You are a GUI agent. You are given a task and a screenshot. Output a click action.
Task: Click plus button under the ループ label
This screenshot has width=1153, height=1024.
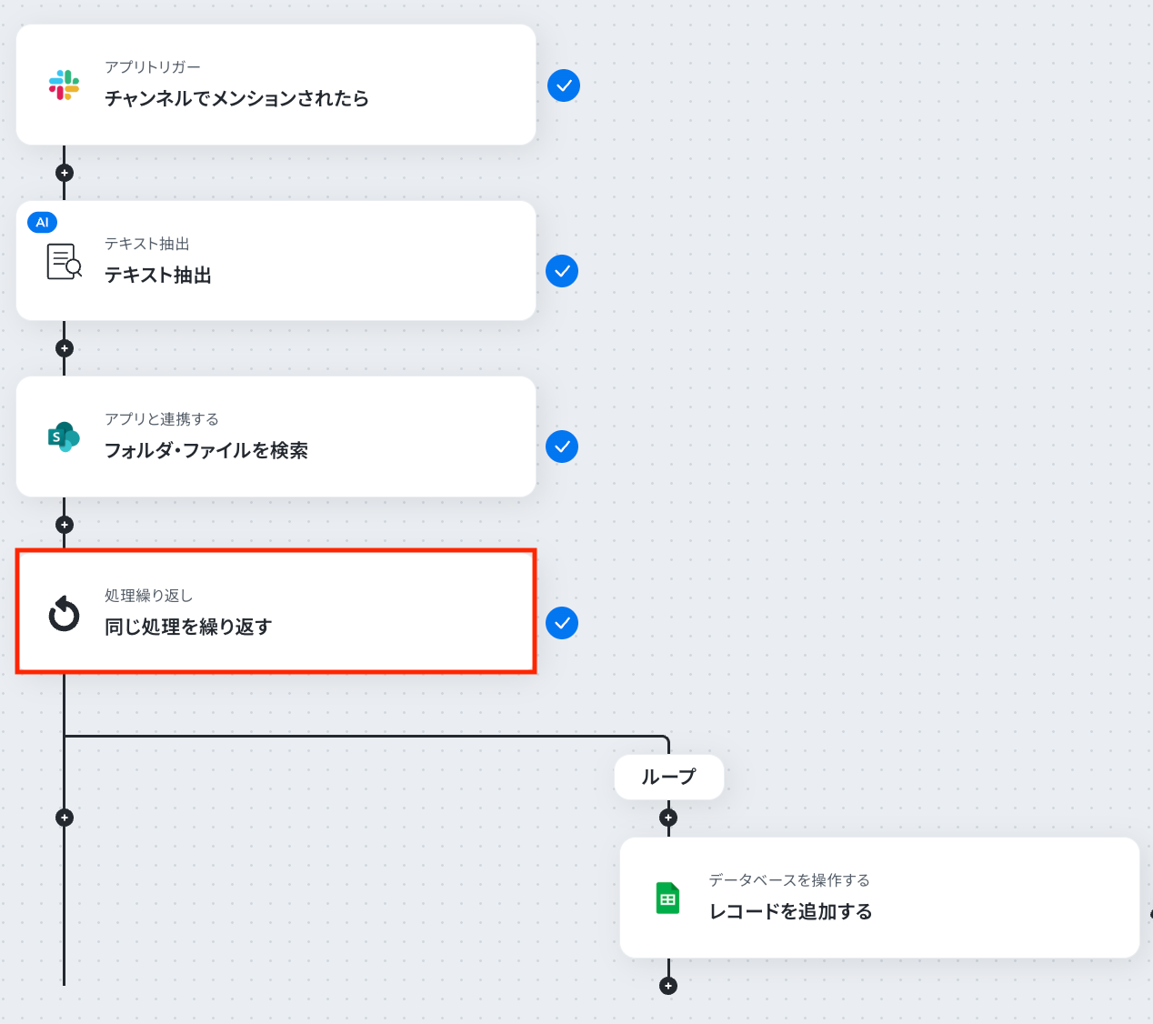(668, 818)
